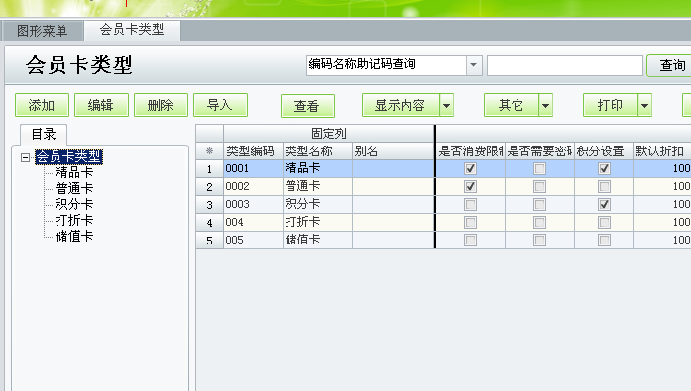Select the 目录 tab
The height and width of the screenshot is (391, 691).
click(x=44, y=134)
